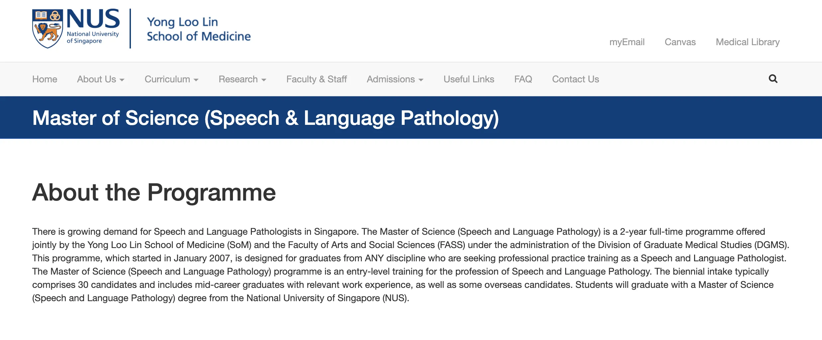Image resolution: width=822 pixels, height=340 pixels.
Task: Select Useful Links in navigation bar
Action: coord(468,79)
